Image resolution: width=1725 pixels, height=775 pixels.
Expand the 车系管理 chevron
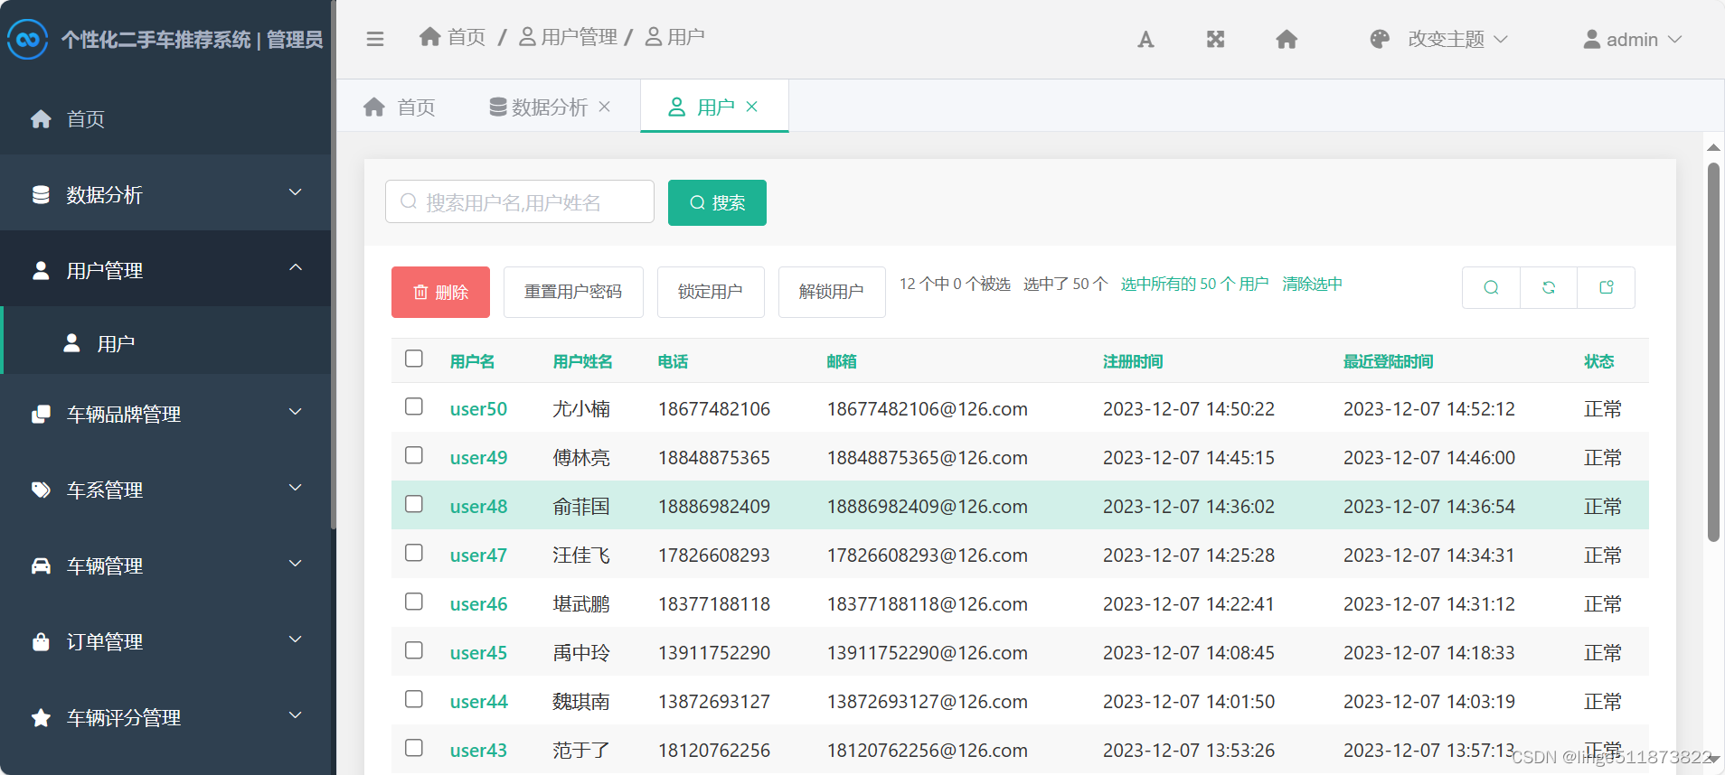[x=296, y=488]
